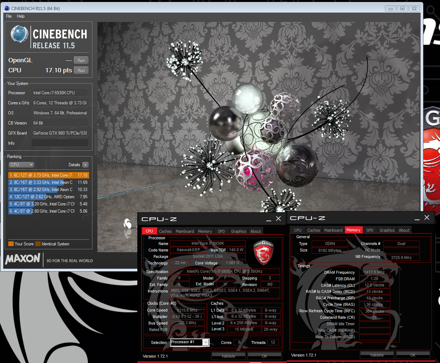Switch to Graphics tab in left CPU-Z
The image size is (440, 363).
(239, 231)
